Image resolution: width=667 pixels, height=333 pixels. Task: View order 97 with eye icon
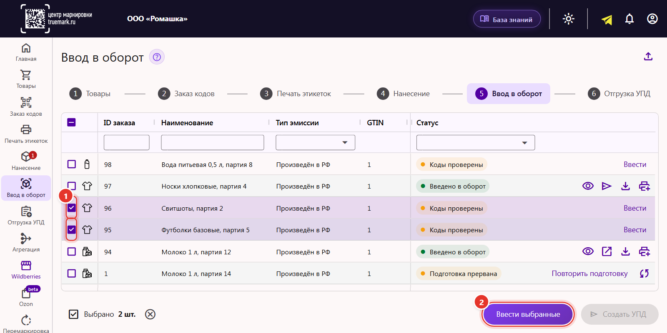tap(588, 186)
